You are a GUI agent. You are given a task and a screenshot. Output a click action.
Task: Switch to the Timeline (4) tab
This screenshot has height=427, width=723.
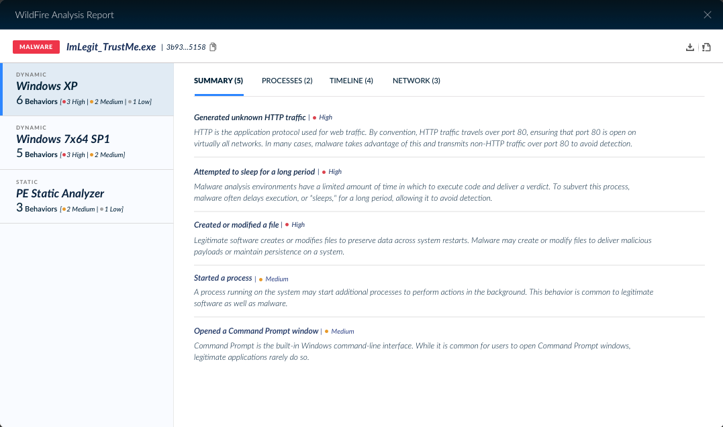351,81
